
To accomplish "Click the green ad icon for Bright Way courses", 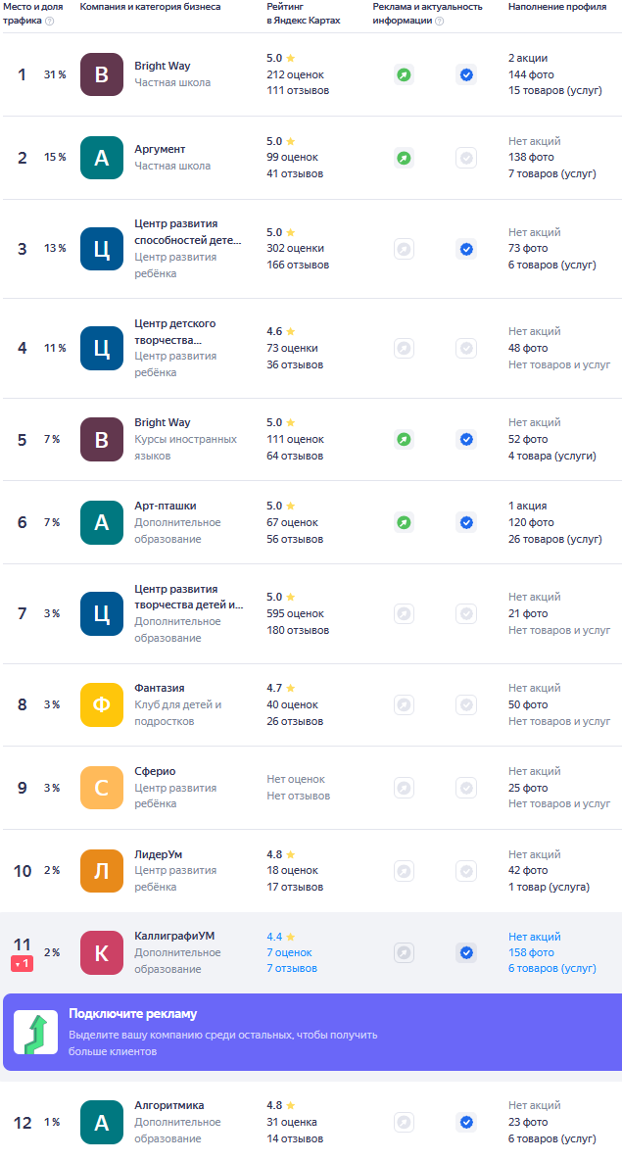I will pyautogui.click(x=404, y=439).
